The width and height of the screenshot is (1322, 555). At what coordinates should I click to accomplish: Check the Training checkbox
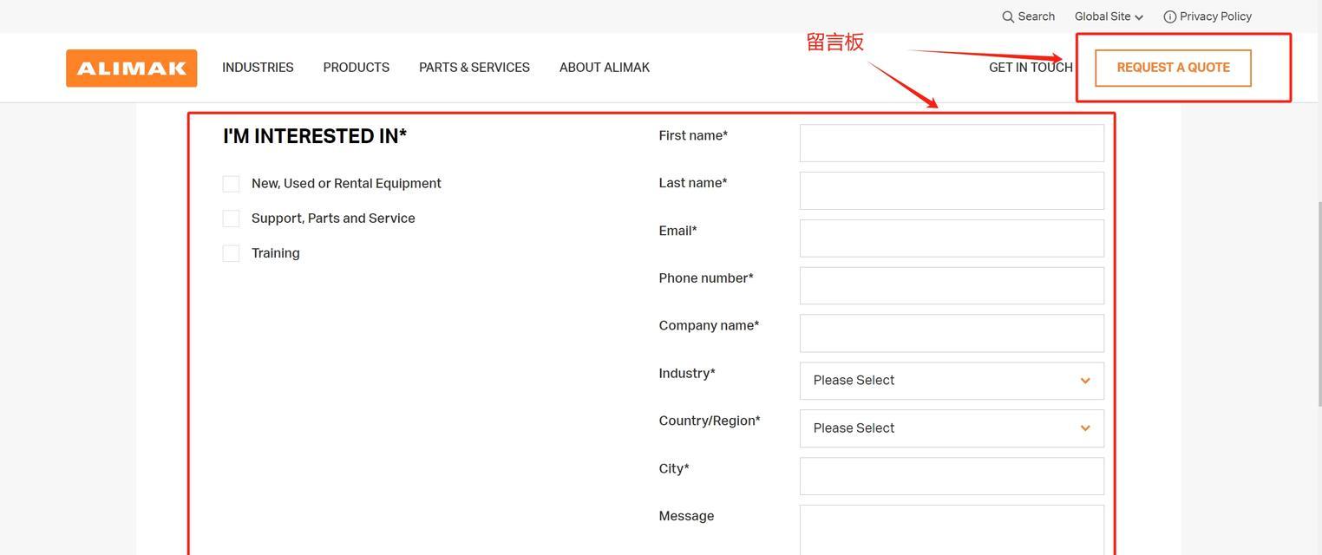[231, 253]
